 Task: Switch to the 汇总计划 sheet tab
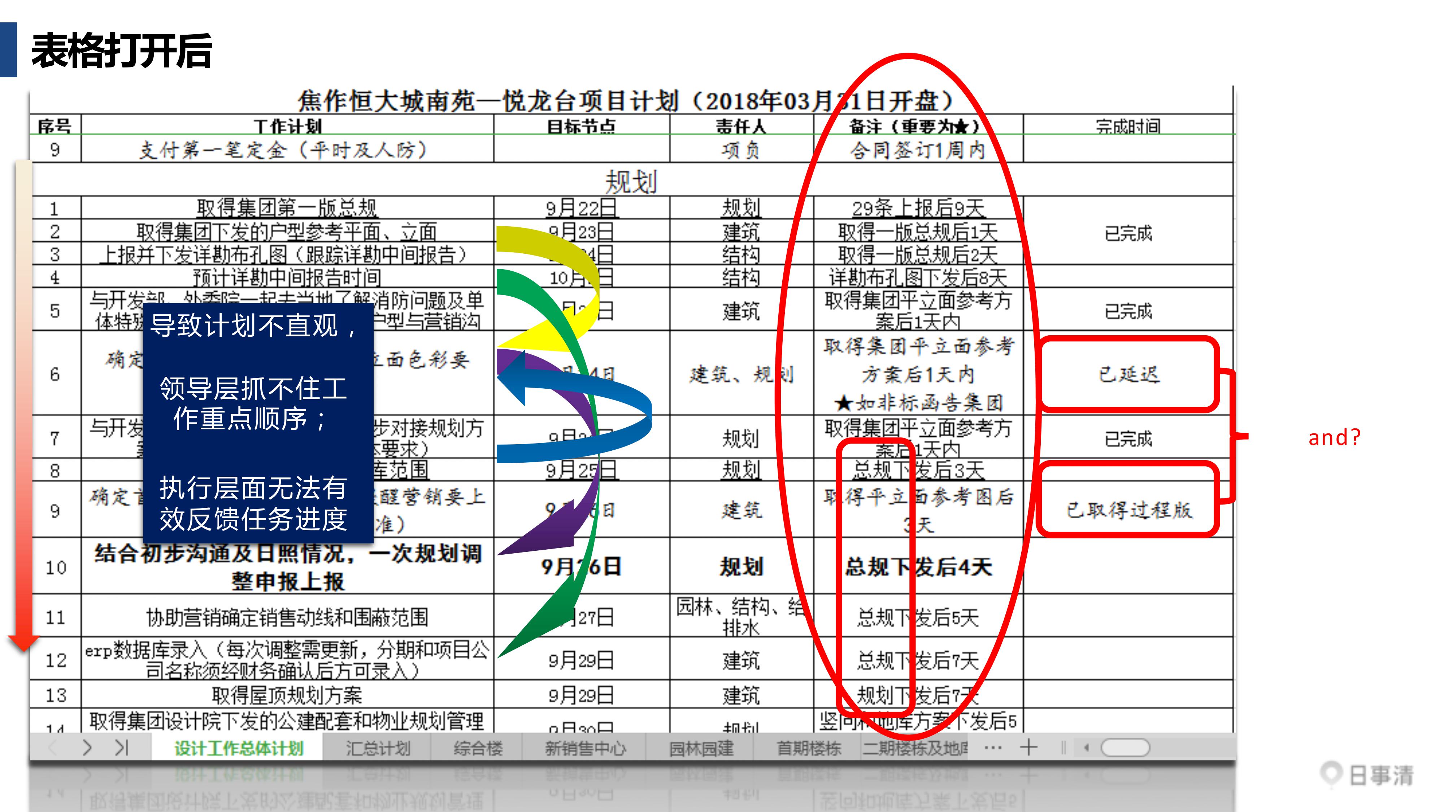[x=378, y=748]
